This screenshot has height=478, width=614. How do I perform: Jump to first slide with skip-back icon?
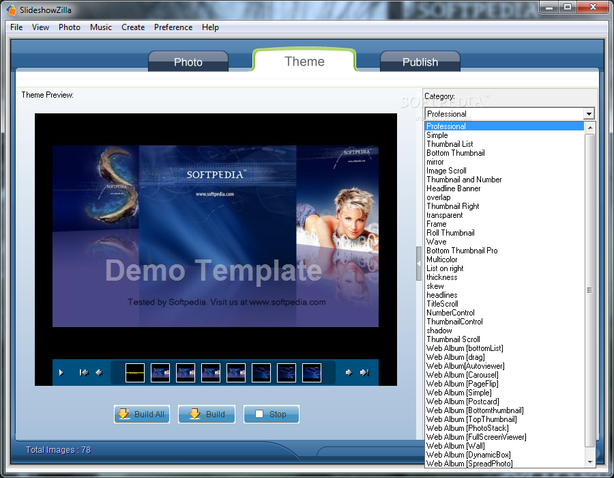click(84, 373)
